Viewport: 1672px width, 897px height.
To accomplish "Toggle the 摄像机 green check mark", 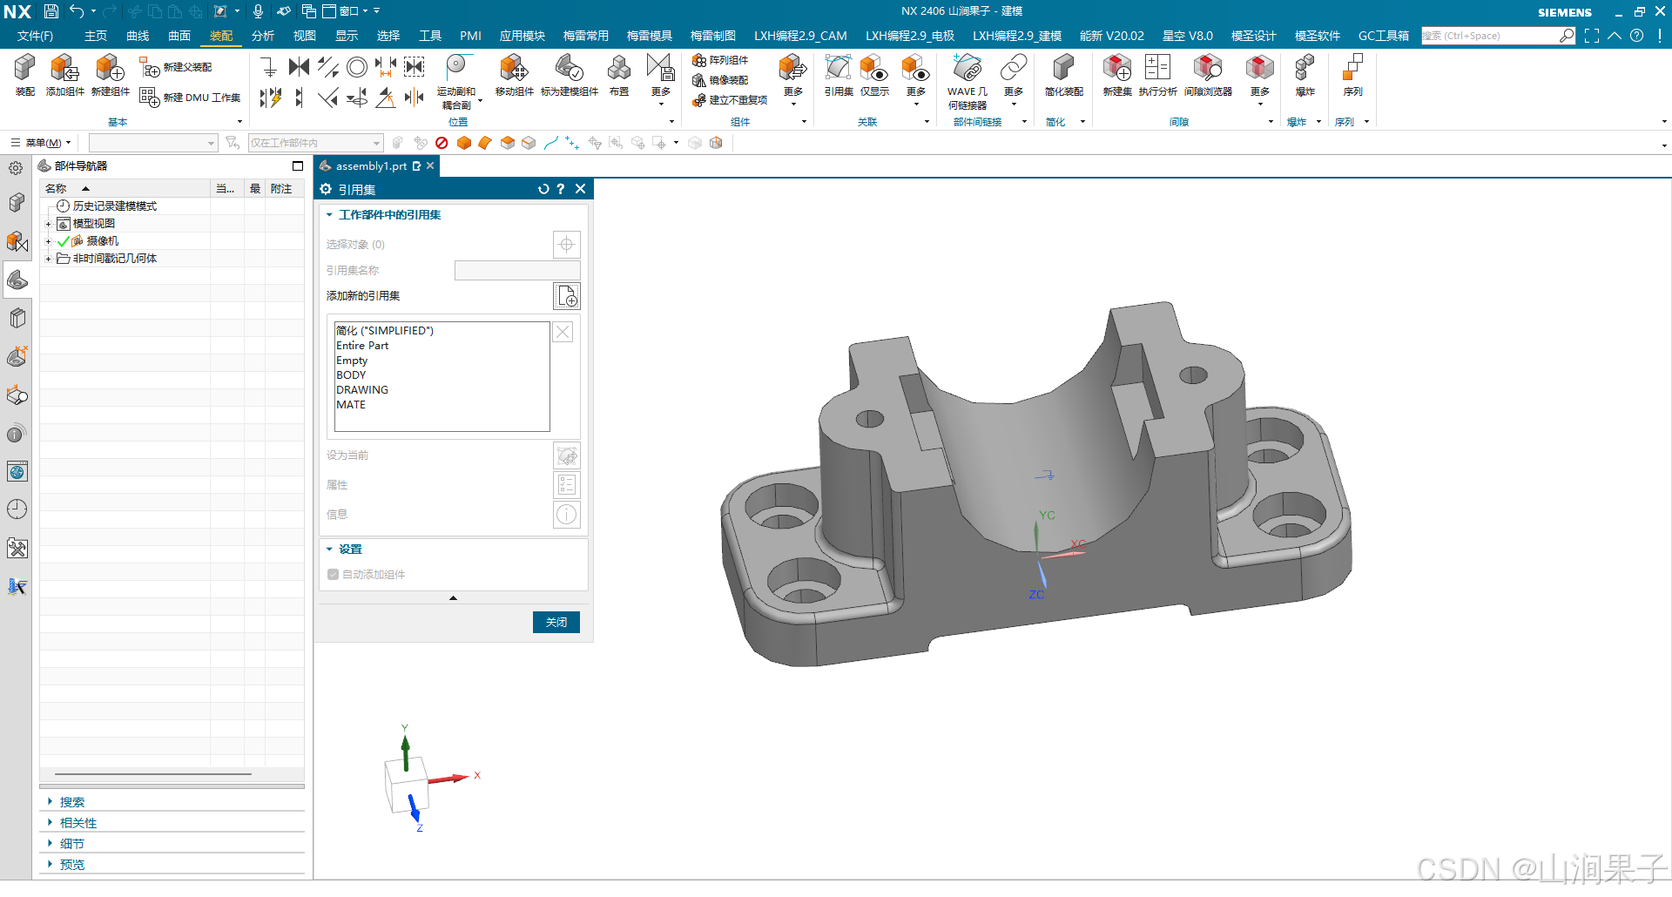I will tap(64, 241).
